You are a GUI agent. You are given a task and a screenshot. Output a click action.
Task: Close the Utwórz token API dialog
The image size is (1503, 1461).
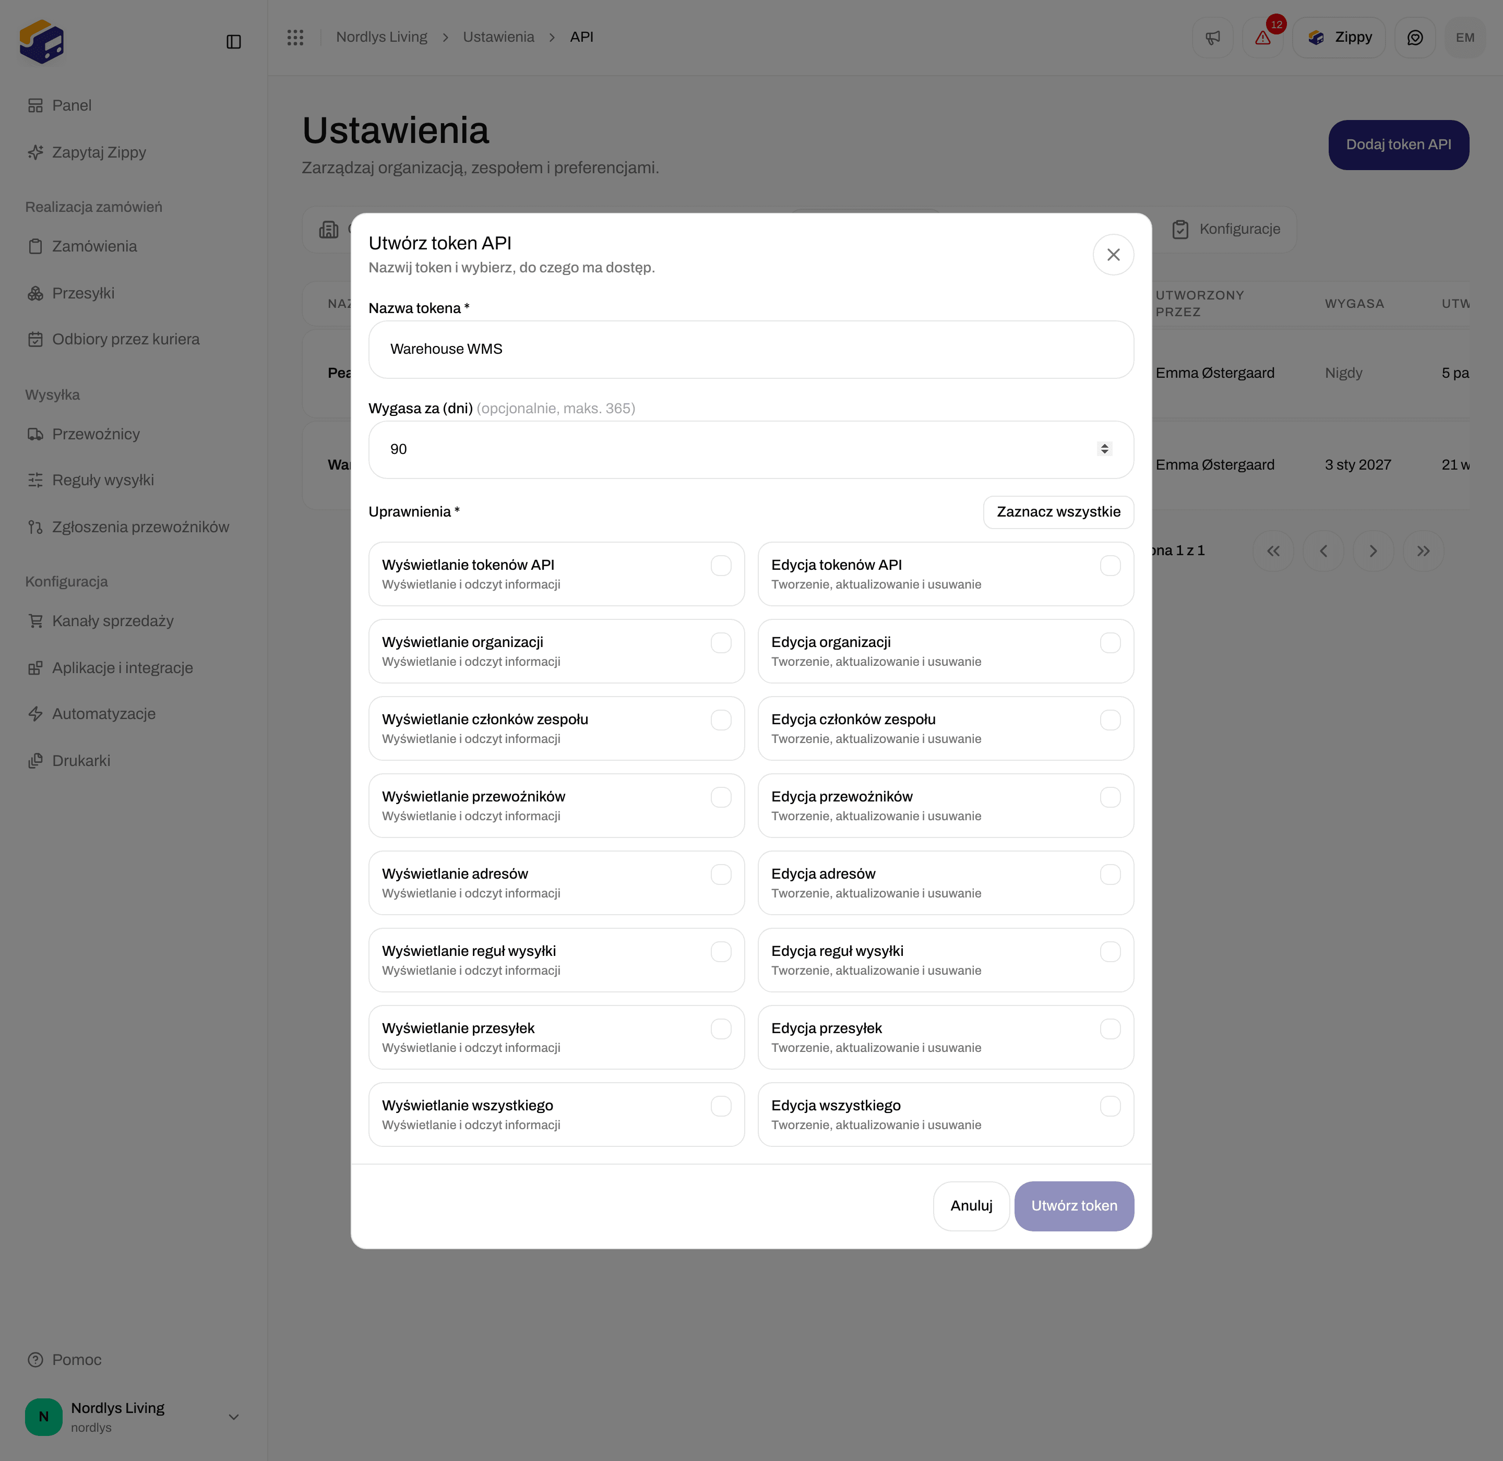pos(1113,255)
